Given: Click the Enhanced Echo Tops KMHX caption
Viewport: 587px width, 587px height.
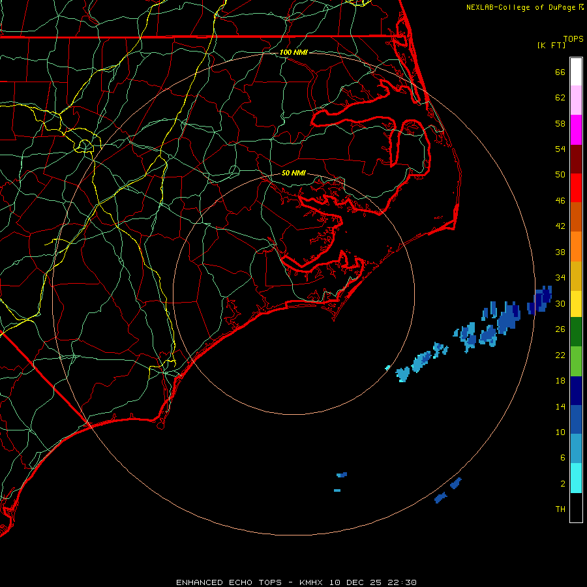Looking at the screenshot, I should 296,582.
